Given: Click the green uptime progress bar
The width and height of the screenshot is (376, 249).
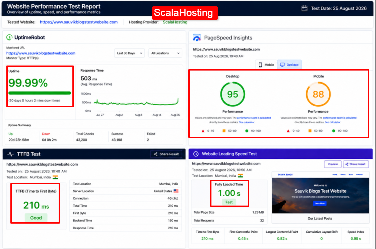Looking at the screenshot, I should pyautogui.click(x=40, y=93).
